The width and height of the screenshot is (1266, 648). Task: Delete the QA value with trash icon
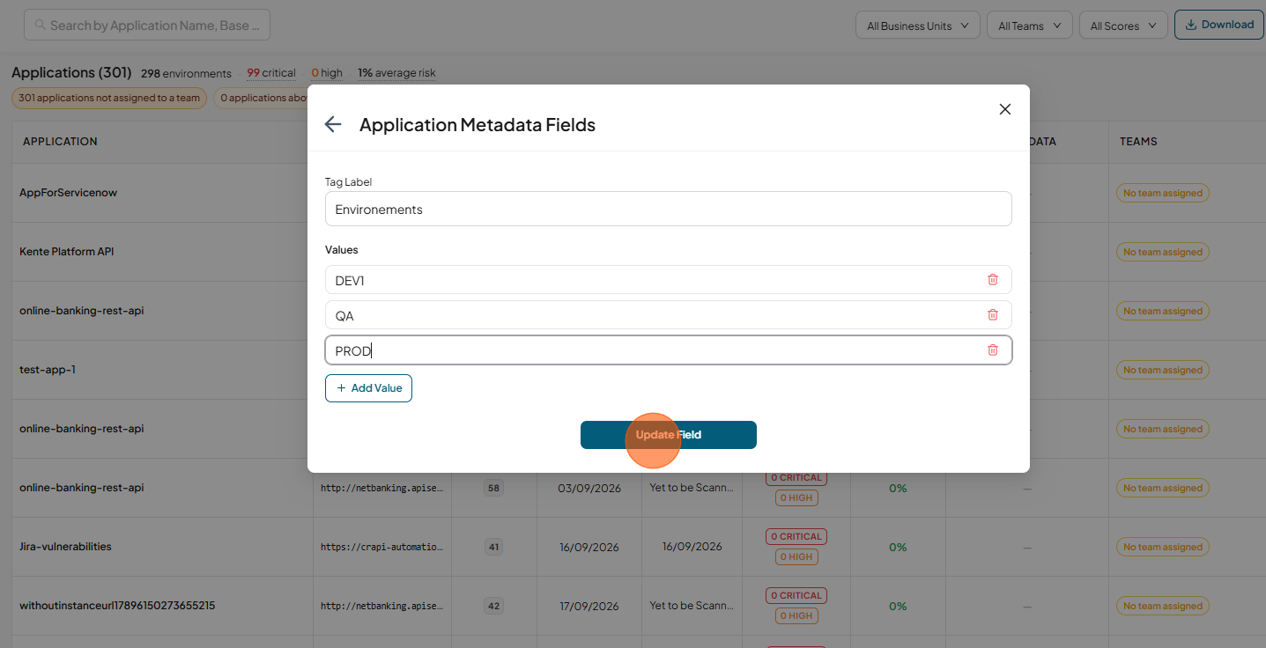993,315
